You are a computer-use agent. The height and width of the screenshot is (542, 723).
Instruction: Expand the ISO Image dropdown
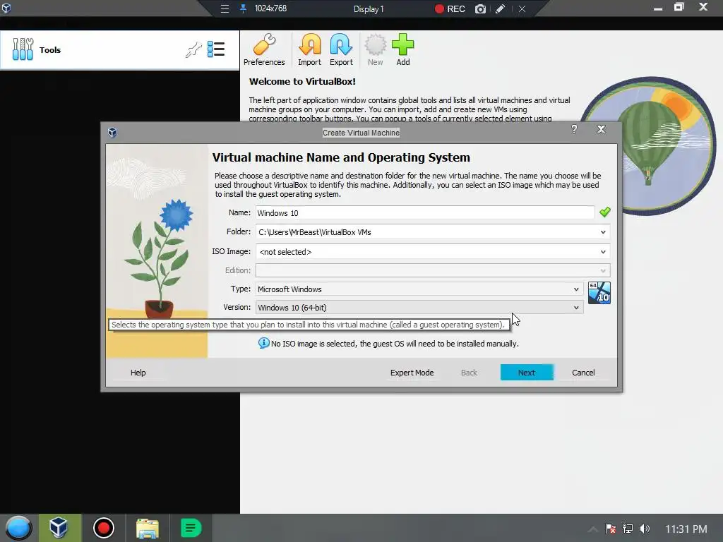603,252
